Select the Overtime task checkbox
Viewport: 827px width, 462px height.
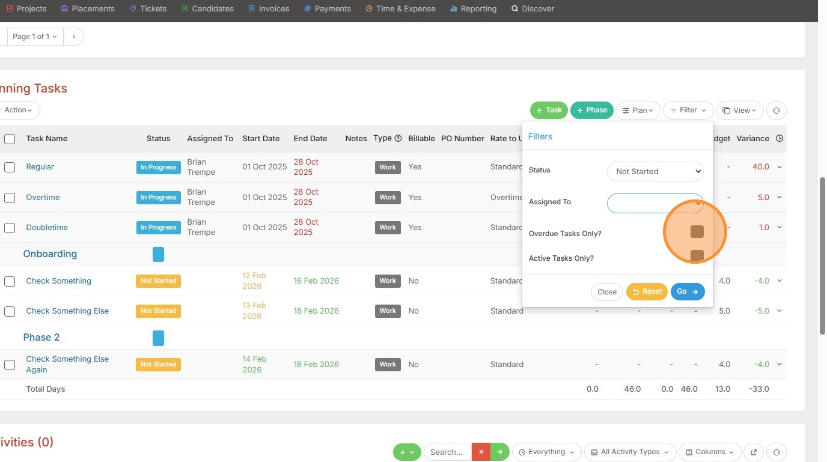[10, 198]
